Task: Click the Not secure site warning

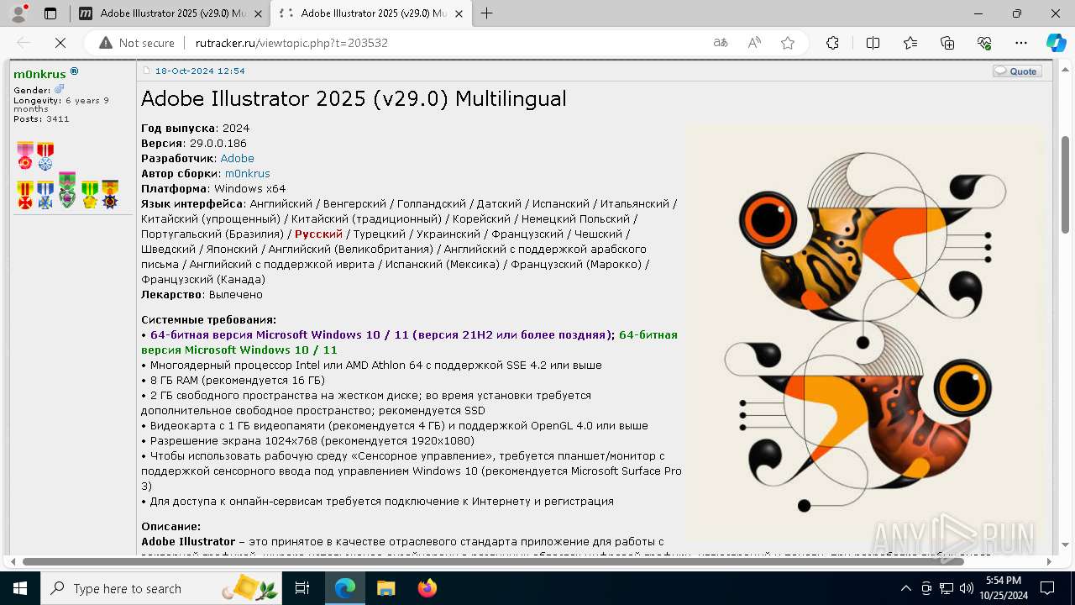Action: click(137, 43)
